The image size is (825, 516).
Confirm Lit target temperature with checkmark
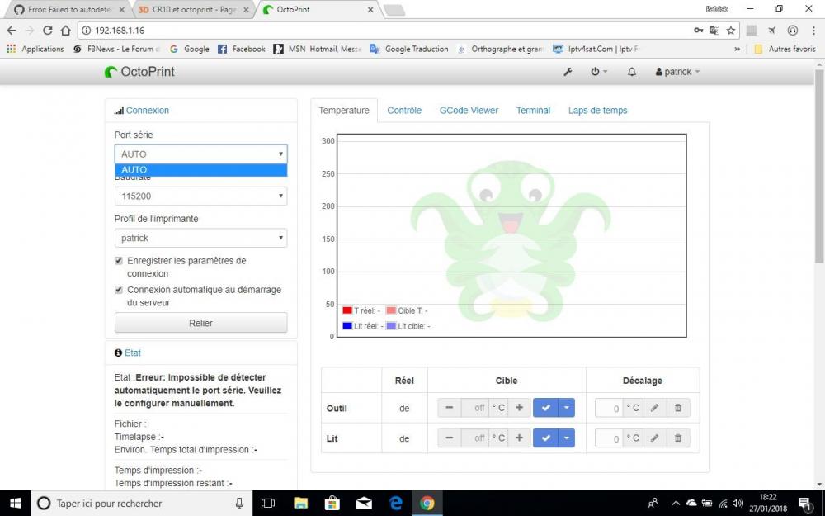click(x=545, y=438)
